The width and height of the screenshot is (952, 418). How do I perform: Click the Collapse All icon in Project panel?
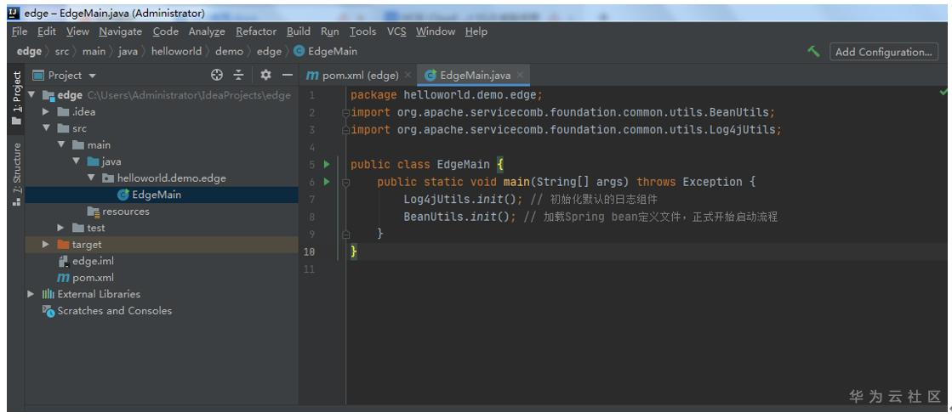(238, 76)
